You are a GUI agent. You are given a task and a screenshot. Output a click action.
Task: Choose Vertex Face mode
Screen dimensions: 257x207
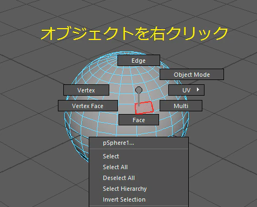click(88, 106)
